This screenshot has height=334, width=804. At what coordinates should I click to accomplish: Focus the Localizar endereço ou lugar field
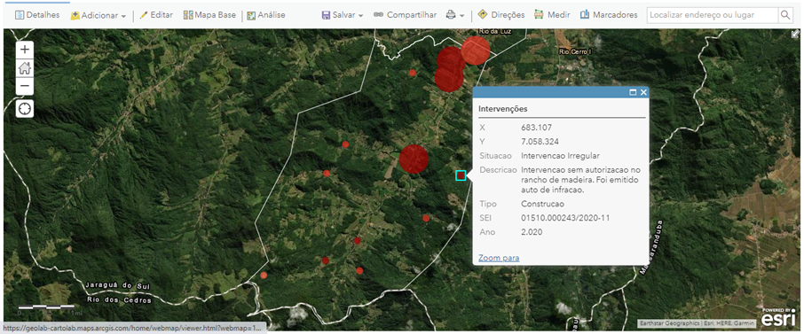pos(713,15)
